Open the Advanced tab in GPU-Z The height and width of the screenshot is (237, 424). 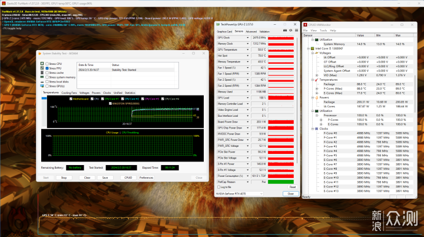251,31
